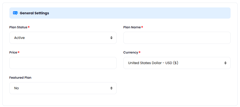Open the Featured Plan dropdown showing No

pos(63,88)
